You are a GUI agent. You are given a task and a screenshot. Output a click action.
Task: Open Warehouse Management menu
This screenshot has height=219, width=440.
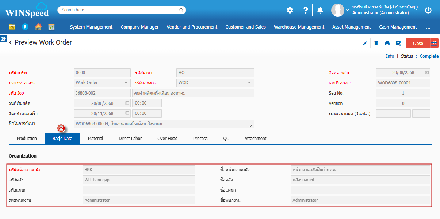(299, 27)
